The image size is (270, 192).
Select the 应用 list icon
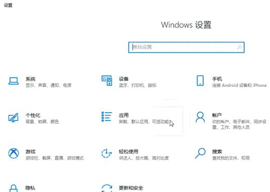107,117
